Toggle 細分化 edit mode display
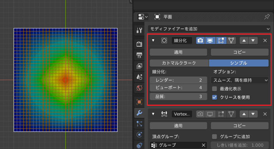This screenshot has width=274, height=149. [x=221, y=40]
